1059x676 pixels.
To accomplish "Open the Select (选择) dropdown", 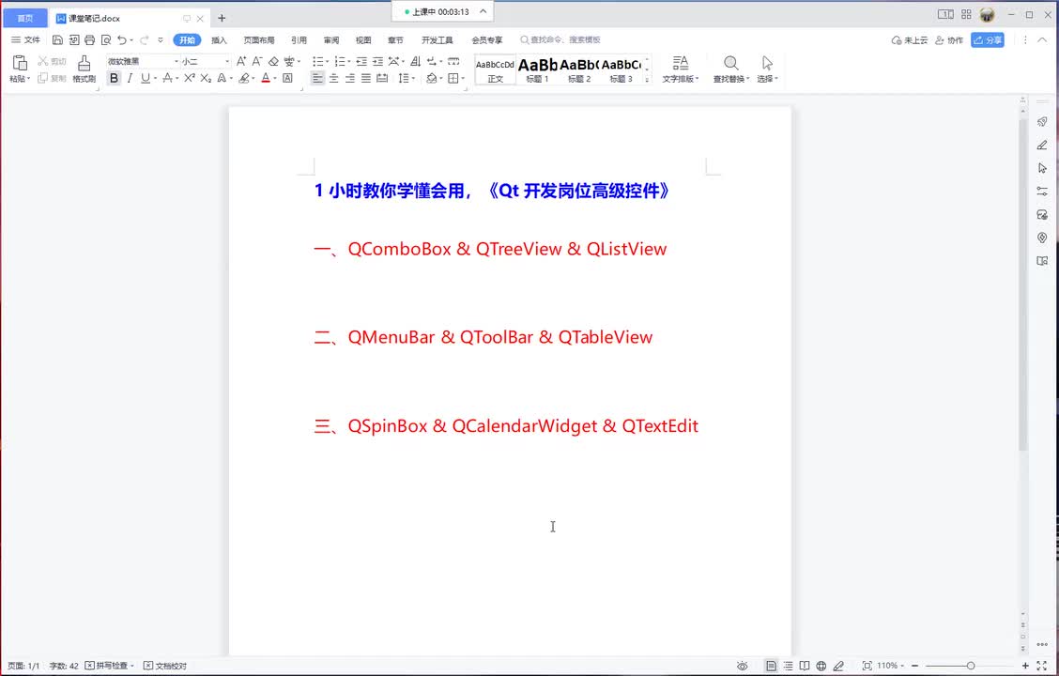I will (767, 69).
